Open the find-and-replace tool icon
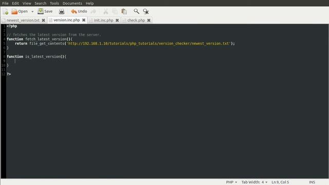This screenshot has width=329, height=185. click(146, 11)
